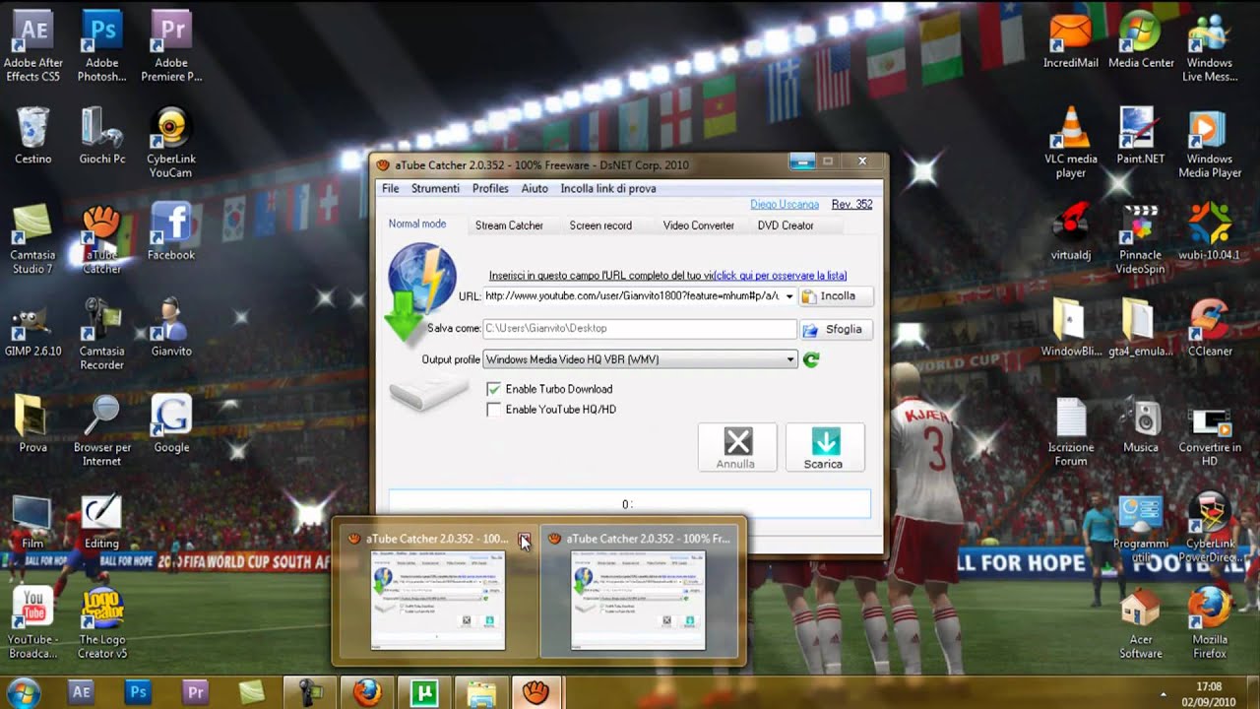1260x709 pixels.
Task: Select Paint.NET desktop icon
Action: (1141, 136)
